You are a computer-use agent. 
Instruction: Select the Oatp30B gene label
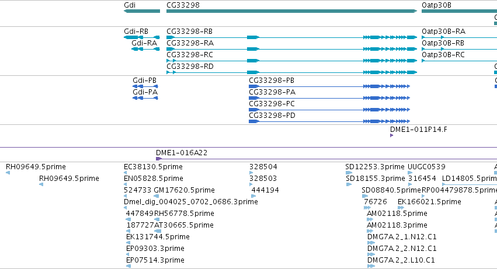tap(436, 5)
